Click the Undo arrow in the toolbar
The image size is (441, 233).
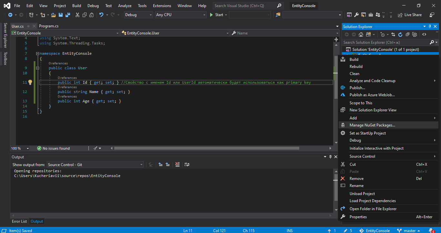click(101, 15)
